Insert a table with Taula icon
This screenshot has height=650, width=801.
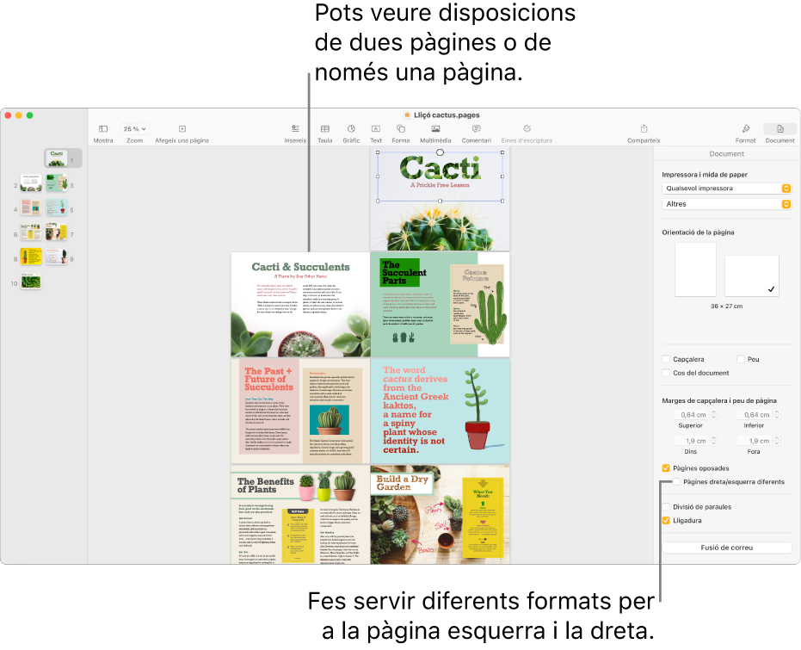(x=325, y=129)
